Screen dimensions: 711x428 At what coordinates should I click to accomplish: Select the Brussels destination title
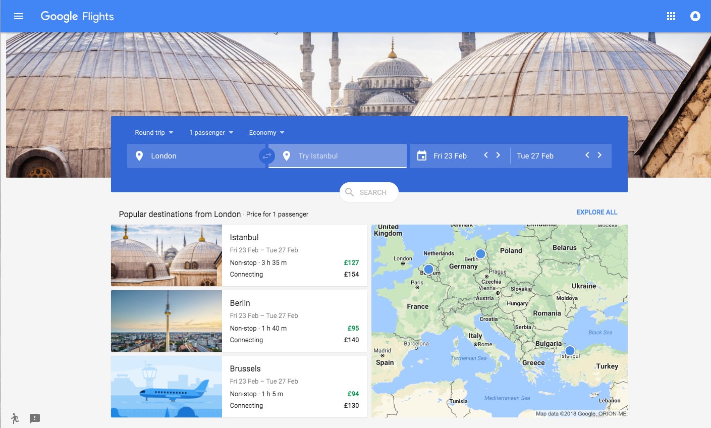[x=245, y=368]
